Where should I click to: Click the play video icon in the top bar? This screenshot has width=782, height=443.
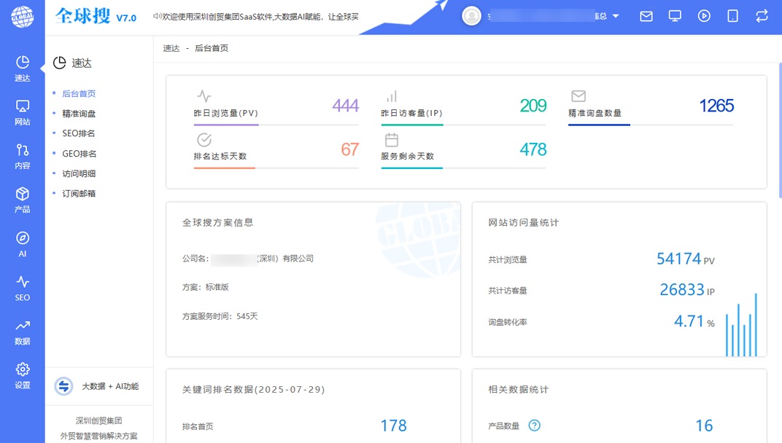point(704,16)
